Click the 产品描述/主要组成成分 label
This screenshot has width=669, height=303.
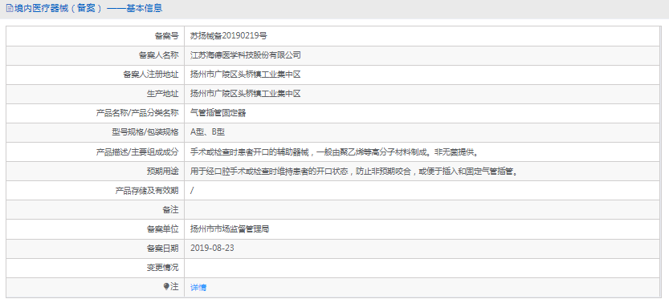point(137,151)
